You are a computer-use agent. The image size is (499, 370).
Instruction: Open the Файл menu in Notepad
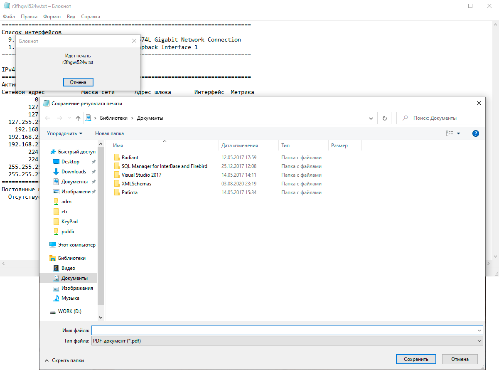[x=9, y=17]
